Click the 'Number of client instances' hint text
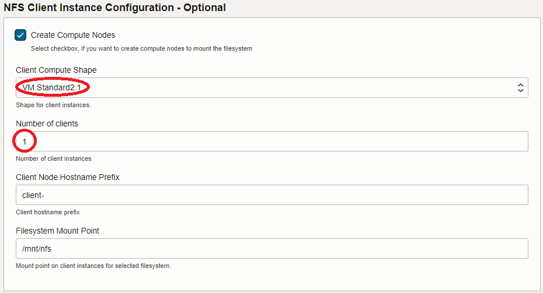Screen dimensions: 543x293 click(54, 158)
